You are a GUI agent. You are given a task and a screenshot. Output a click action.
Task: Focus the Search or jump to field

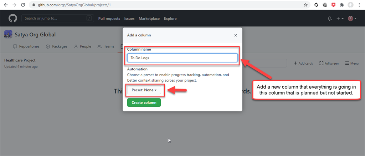[x=57, y=19]
